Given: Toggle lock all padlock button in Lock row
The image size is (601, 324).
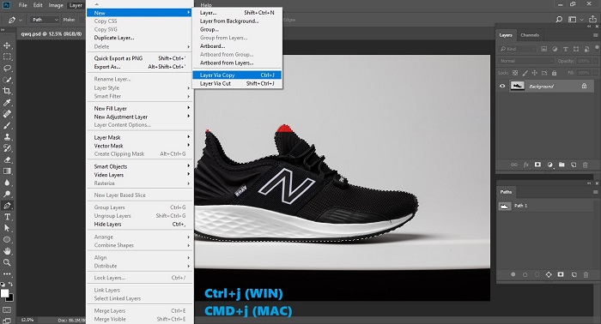Looking at the screenshot, I should click(x=554, y=73).
